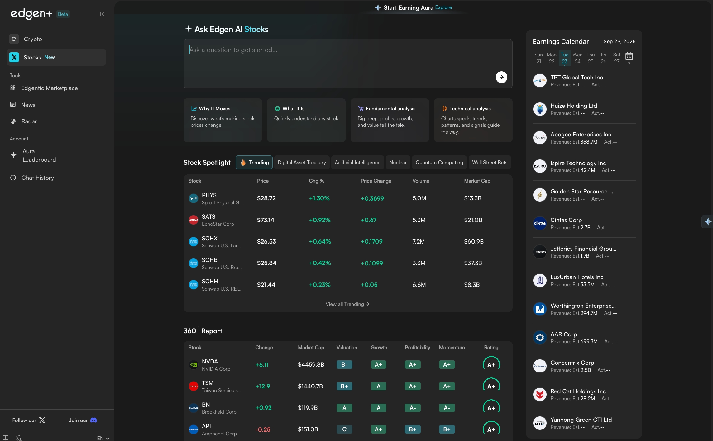Viewport: 713px width, 441px height.
Task: Open the EN language dropdown
Action: (103, 438)
